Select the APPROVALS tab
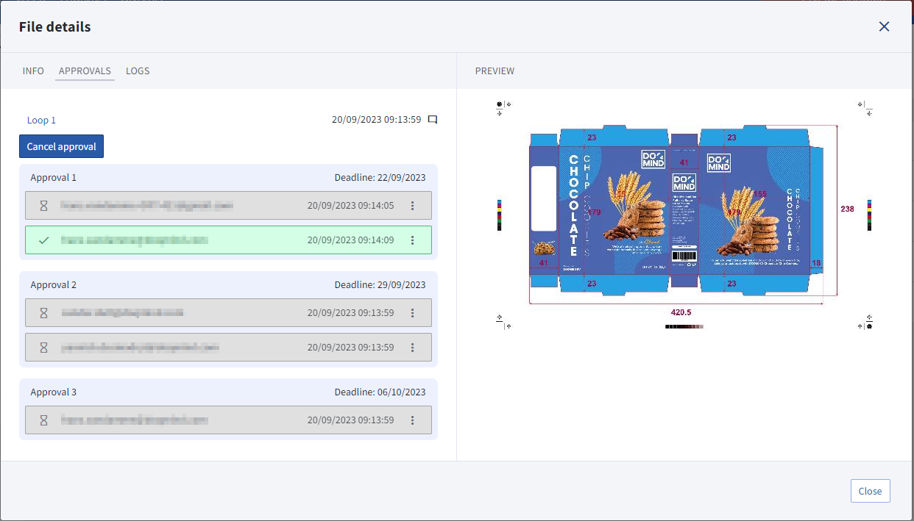The width and height of the screenshot is (914, 521). tap(85, 71)
